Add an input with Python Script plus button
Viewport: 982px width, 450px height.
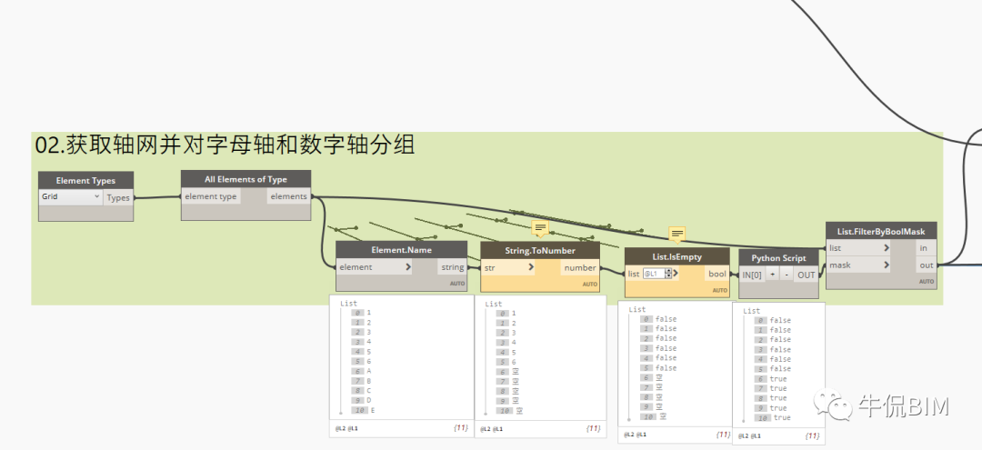click(x=772, y=275)
